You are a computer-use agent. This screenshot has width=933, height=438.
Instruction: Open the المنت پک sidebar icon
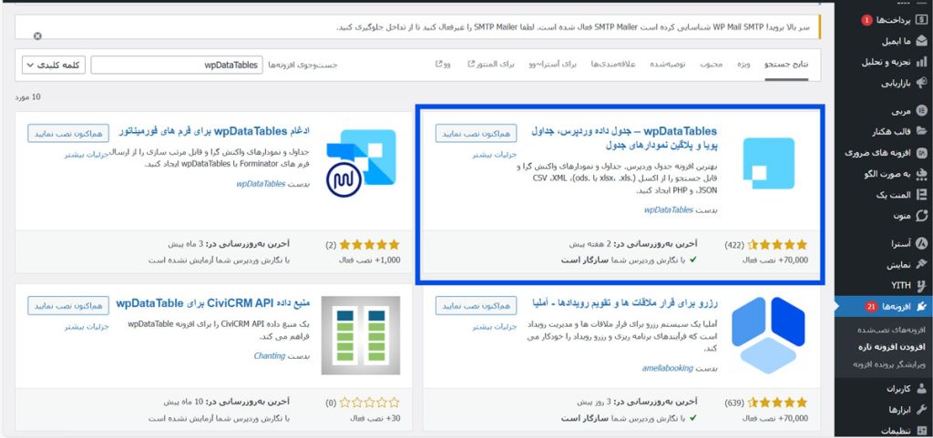(x=921, y=194)
